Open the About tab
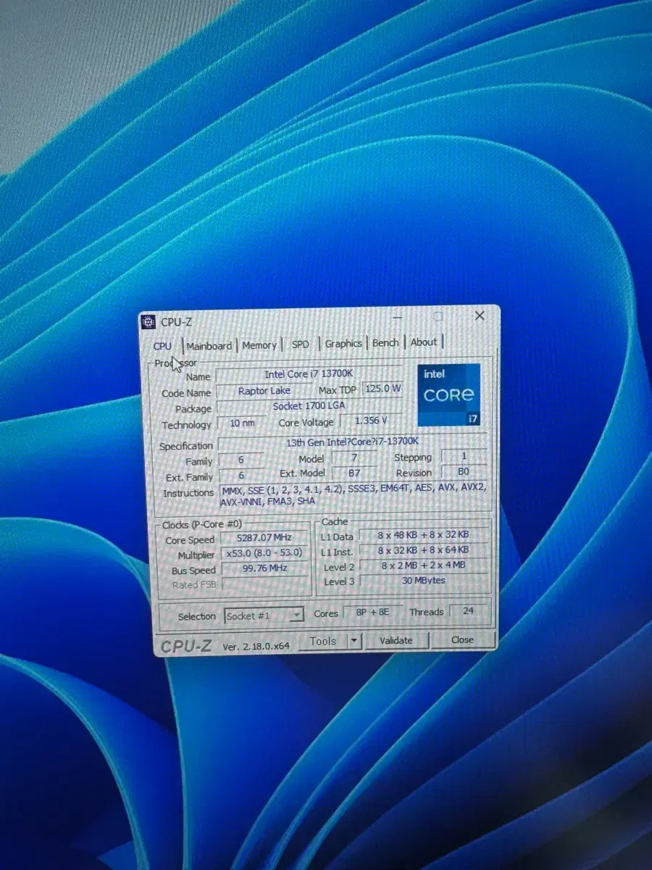Screen dimensions: 652x870 click(x=424, y=342)
